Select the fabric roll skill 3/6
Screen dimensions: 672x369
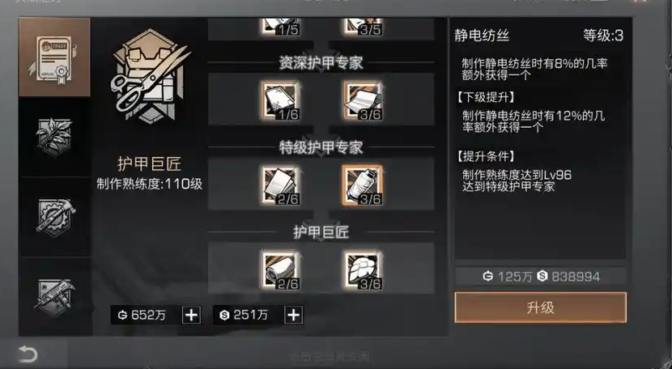pos(363,100)
